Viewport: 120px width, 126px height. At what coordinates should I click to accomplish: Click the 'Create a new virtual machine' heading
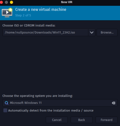pyautogui.click(x=41, y=9)
